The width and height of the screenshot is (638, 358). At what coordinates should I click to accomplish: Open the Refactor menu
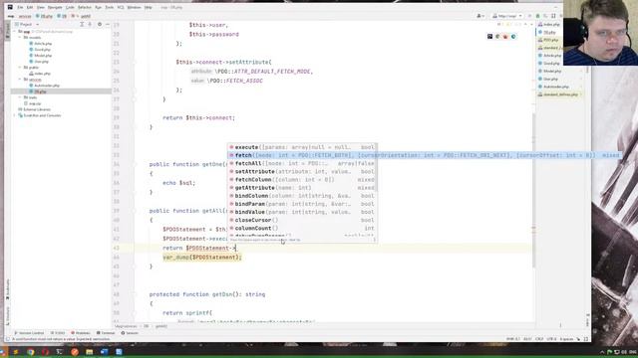pos(85,7)
